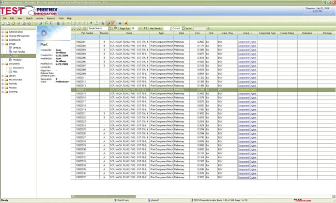
Task: Click the Products tree icon
Action: tap(10, 60)
